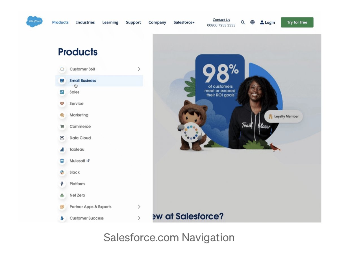339x260 pixels.
Task: Select the Slack product icon
Action: point(62,172)
